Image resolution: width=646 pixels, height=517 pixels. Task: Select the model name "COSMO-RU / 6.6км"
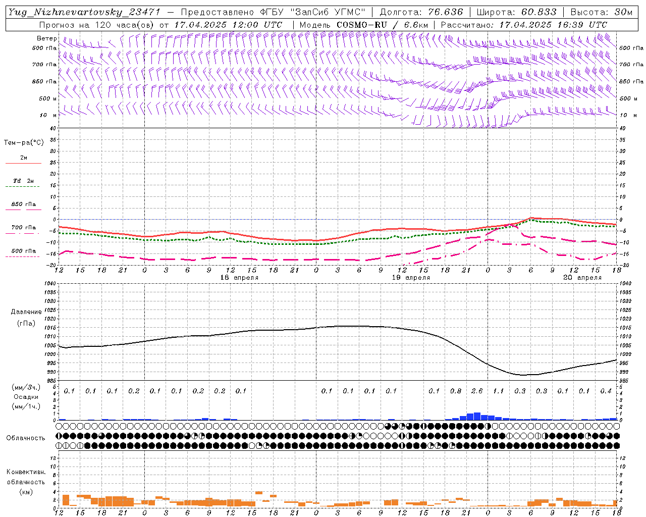[382, 25]
